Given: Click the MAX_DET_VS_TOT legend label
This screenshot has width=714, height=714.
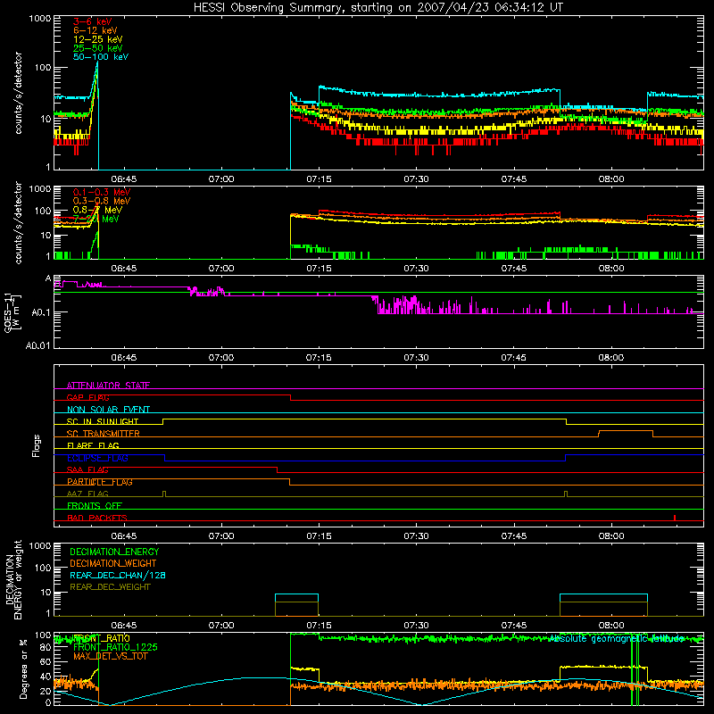Looking at the screenshot, I should (111, 656).
